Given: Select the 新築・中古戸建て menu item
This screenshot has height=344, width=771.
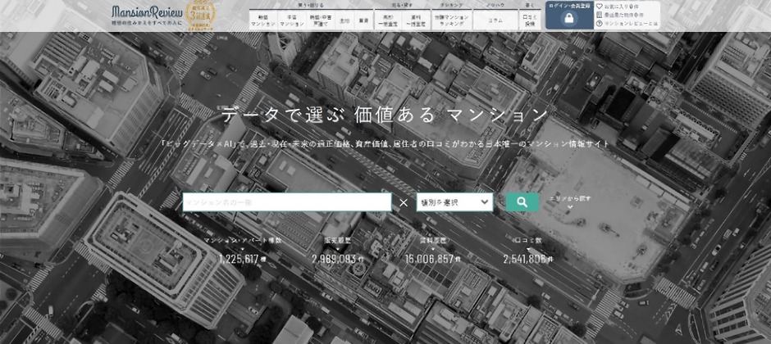Looking at the screenshot, I should point(317,20).
